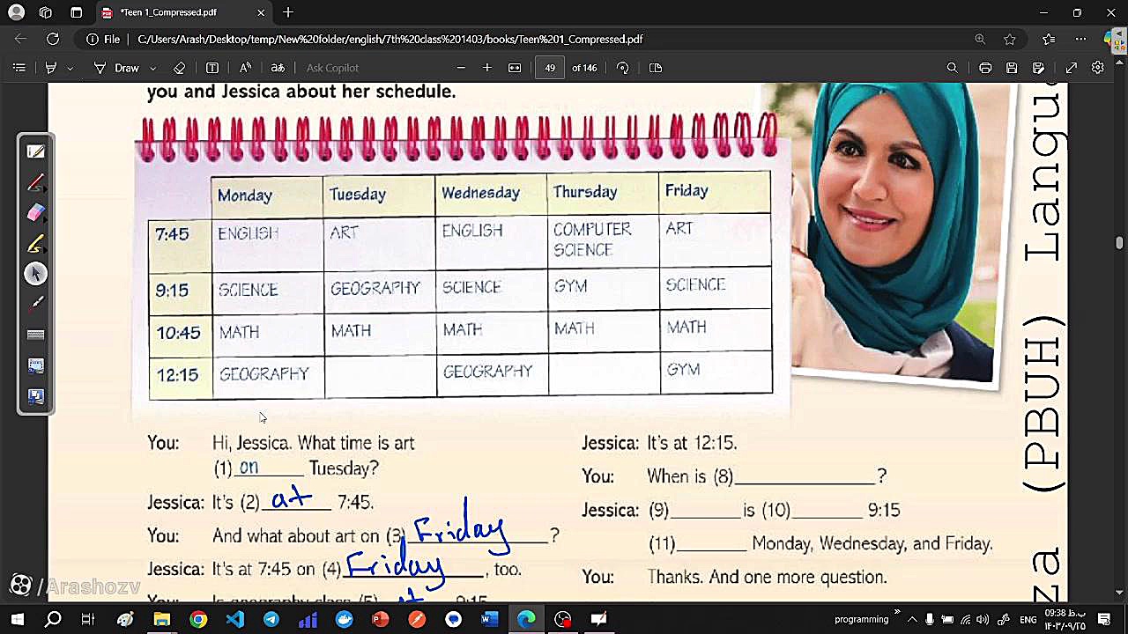Select the pink eraser in floating toolbar

36,213
